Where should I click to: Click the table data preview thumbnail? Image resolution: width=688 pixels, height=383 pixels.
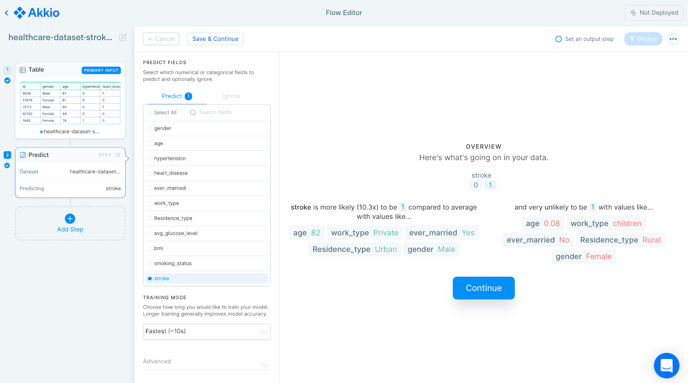[70, 103]
